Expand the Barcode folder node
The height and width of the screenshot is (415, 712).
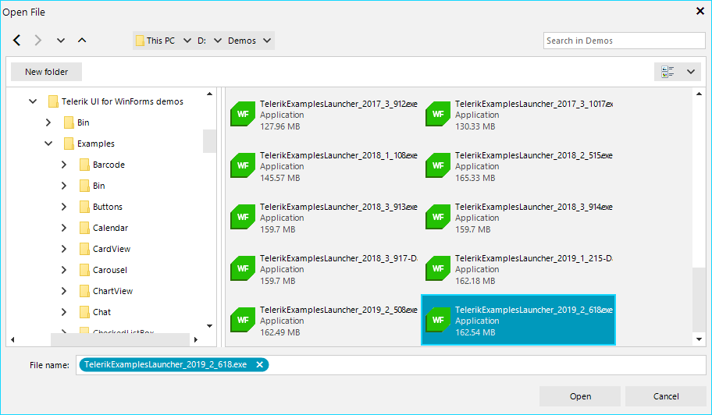click(x=63, y=165)
